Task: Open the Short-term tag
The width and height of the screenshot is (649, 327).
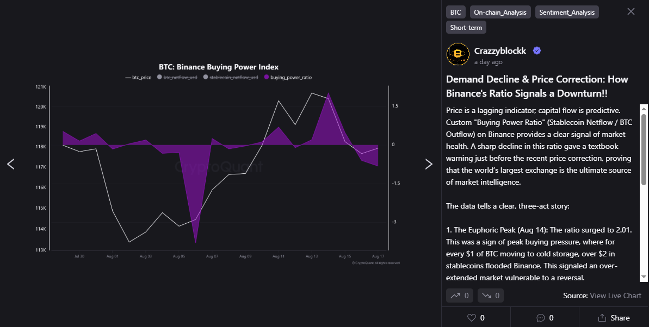Action: [466, 28]
